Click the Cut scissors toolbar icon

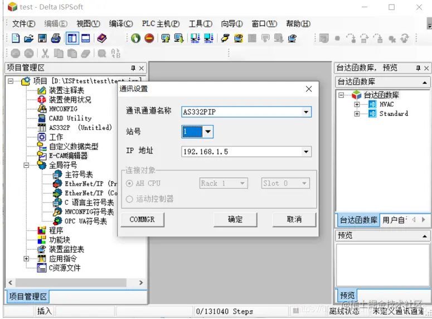(x=45, y=53)
